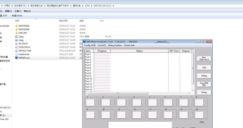
Task: Click the Quit button
Action: 204,68
